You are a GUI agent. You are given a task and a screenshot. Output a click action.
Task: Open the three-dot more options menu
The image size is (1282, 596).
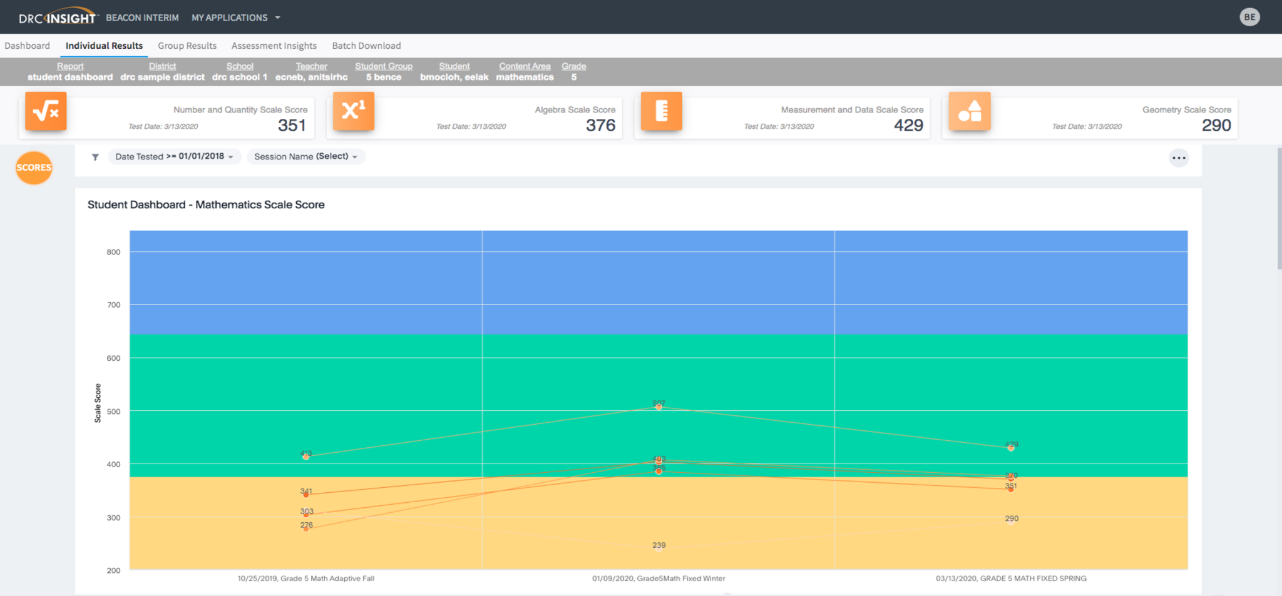pyautogui.click(x=1178, y=158)
